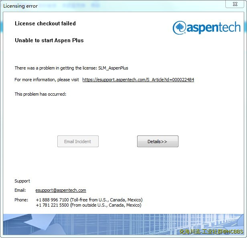Click the aspentech logo
This screenshot has height=238, width=247.
tap(207, 28)
